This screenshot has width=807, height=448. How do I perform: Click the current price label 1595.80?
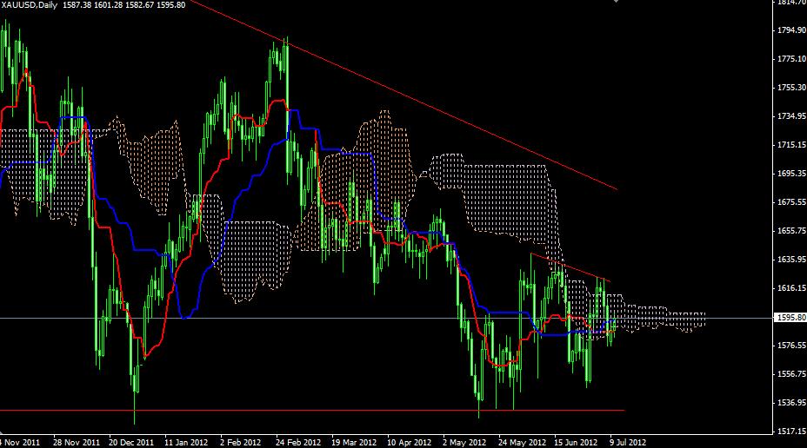point(791,318)
